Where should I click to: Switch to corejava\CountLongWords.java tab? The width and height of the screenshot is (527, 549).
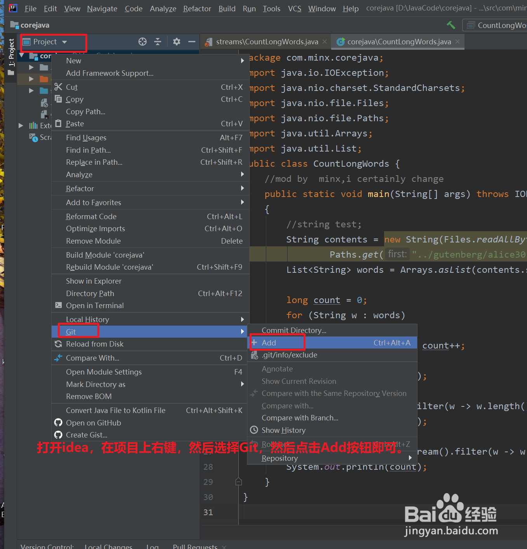pos(398,42)
